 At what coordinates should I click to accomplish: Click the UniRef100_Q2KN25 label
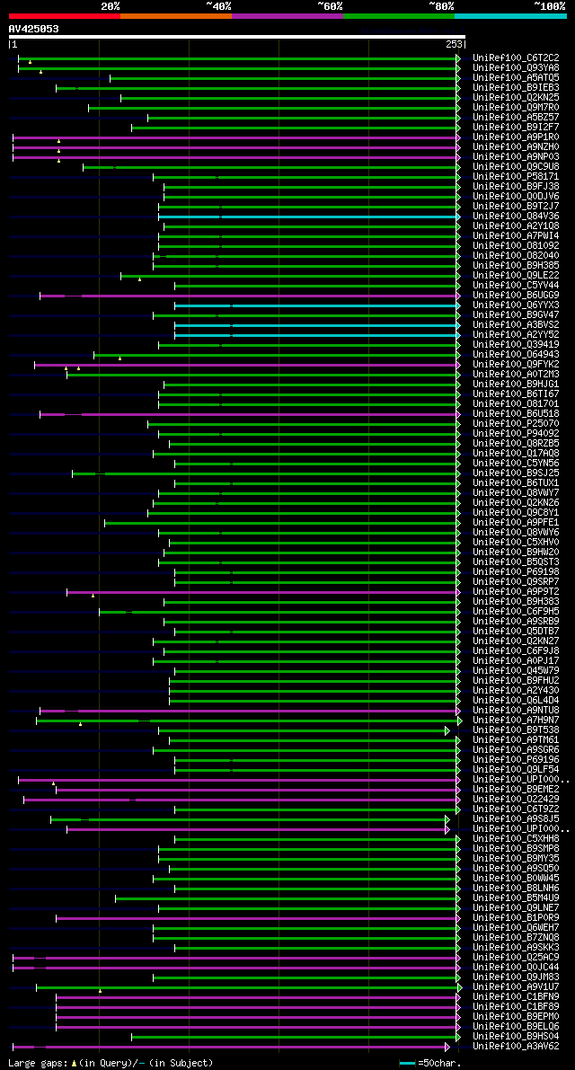[516, 98]
